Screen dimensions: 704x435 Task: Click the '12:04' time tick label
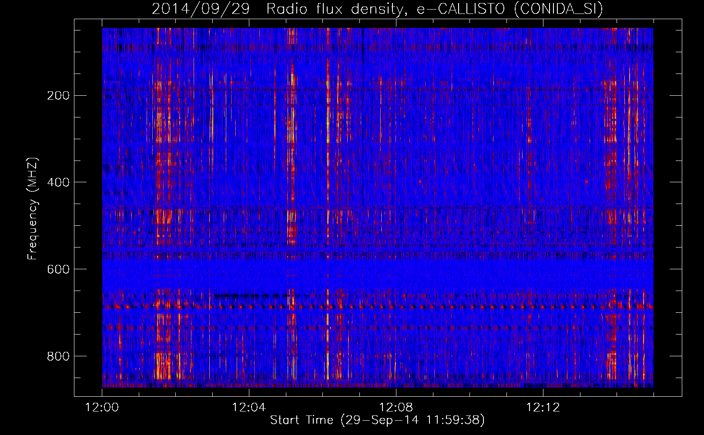pos(249,408)
